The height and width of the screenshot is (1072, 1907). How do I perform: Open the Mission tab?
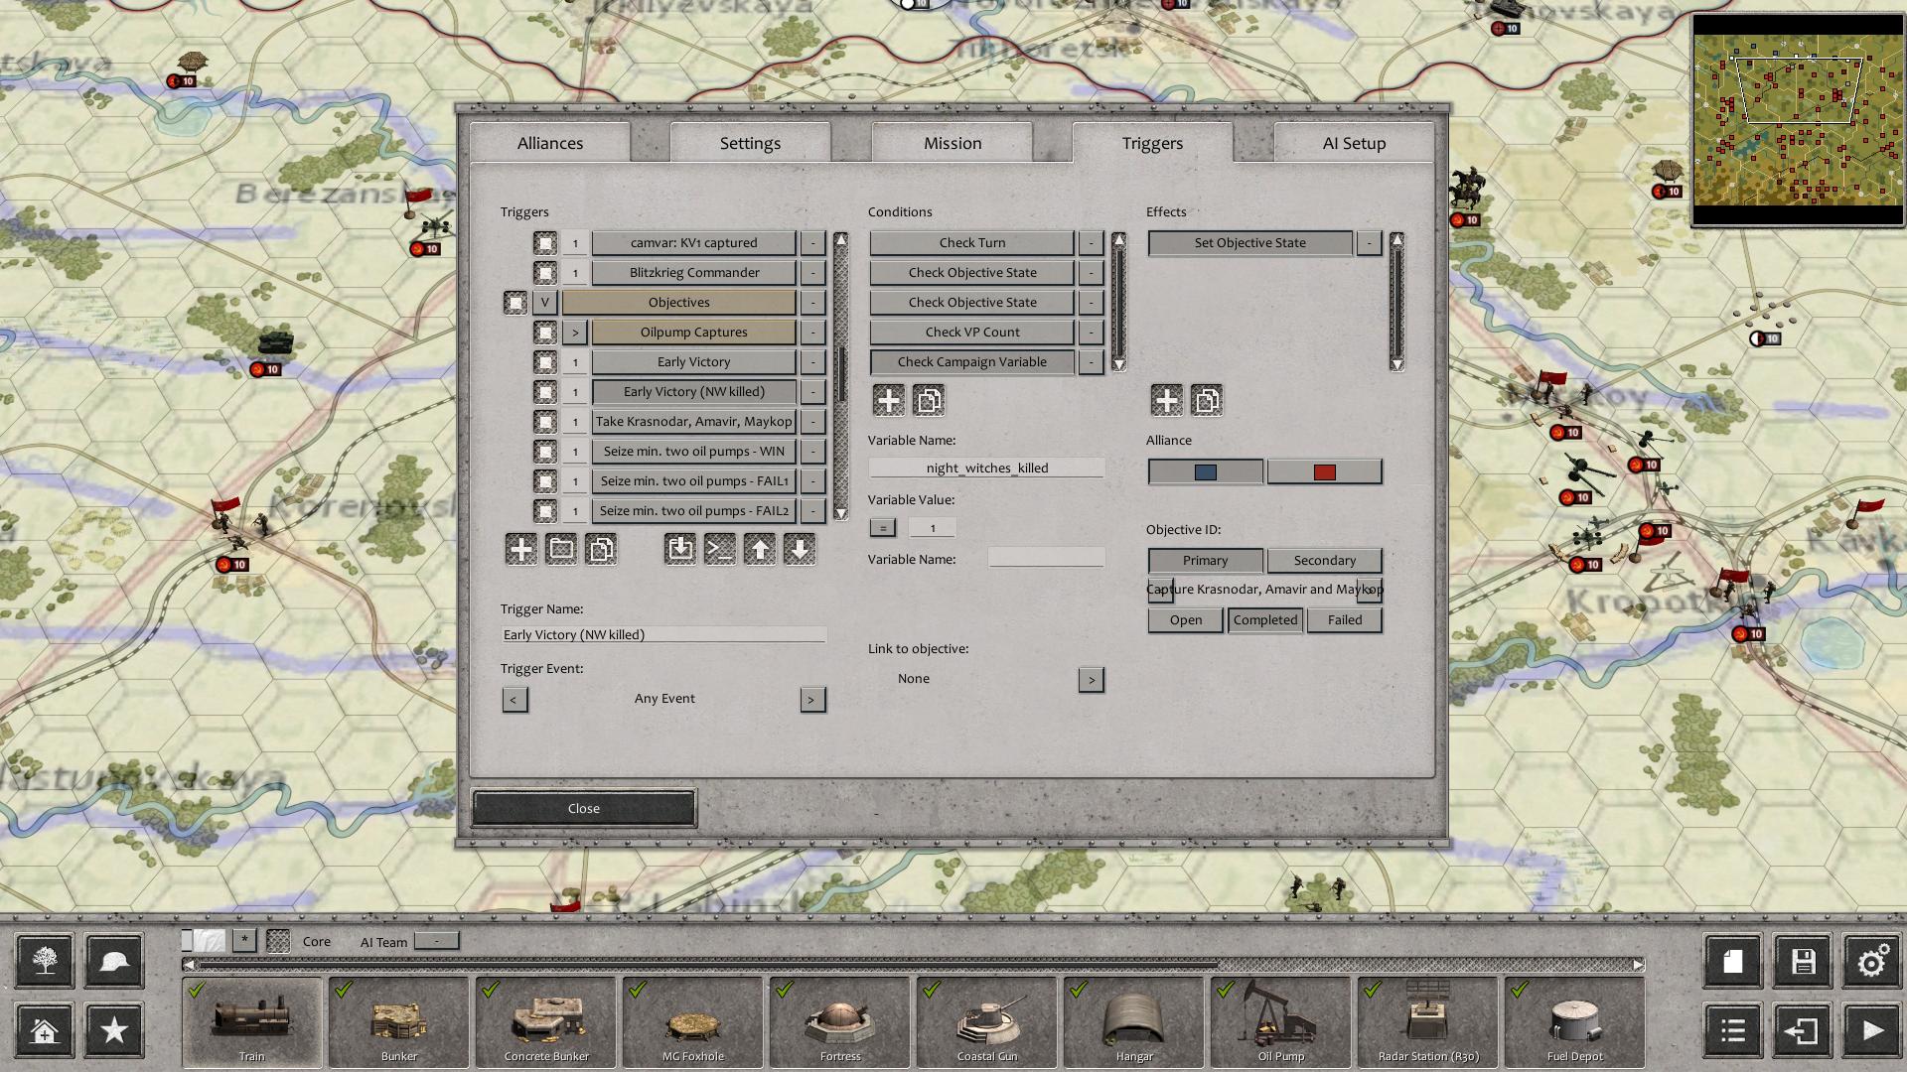pyautogui.click(x=952, y=142)
